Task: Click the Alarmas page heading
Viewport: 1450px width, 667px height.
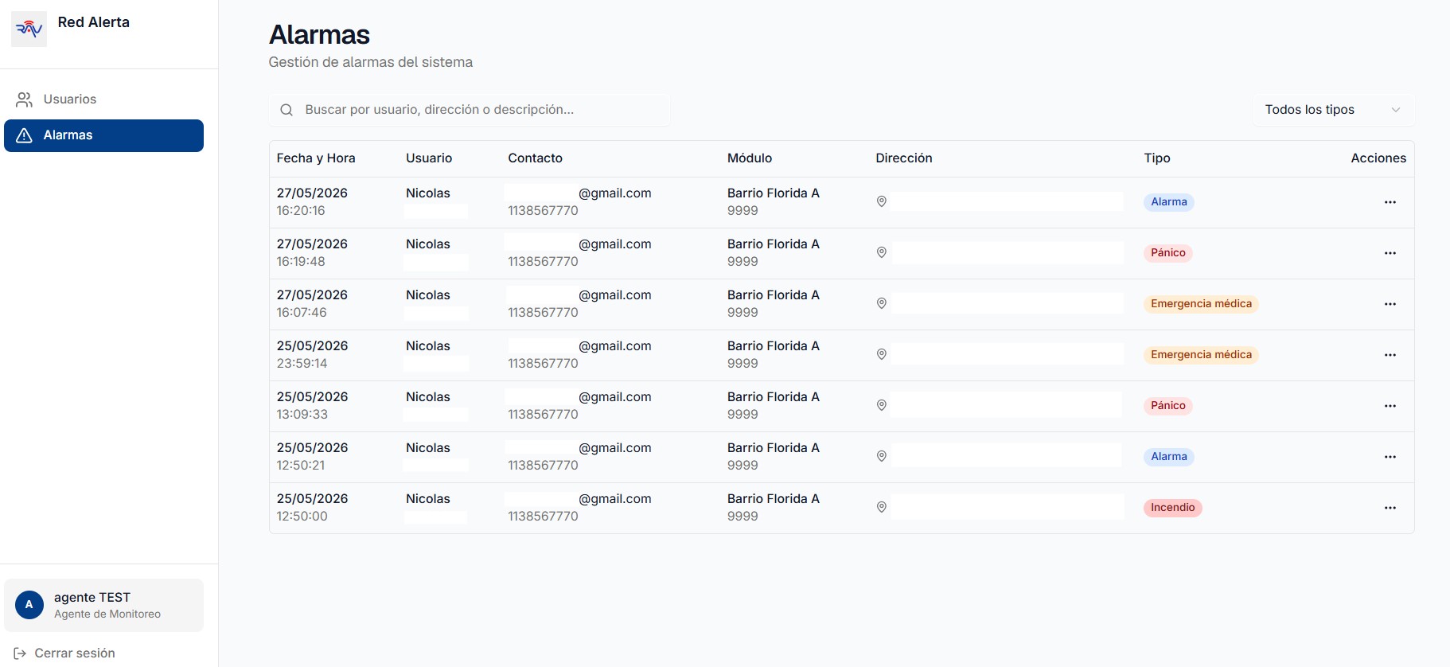Action: tap(319, 35)
